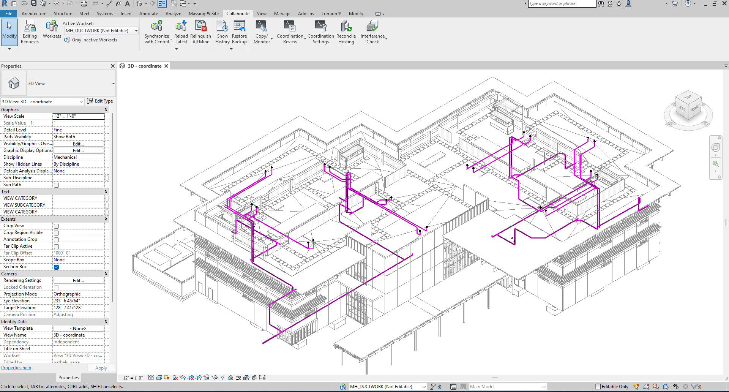
Task: Click the Edit Type button
Action: pos(100,101)
